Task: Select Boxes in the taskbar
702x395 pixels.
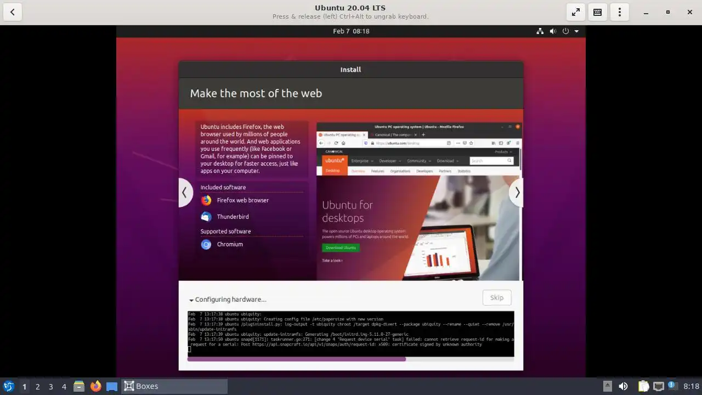Action: click(x=174, y=386)
